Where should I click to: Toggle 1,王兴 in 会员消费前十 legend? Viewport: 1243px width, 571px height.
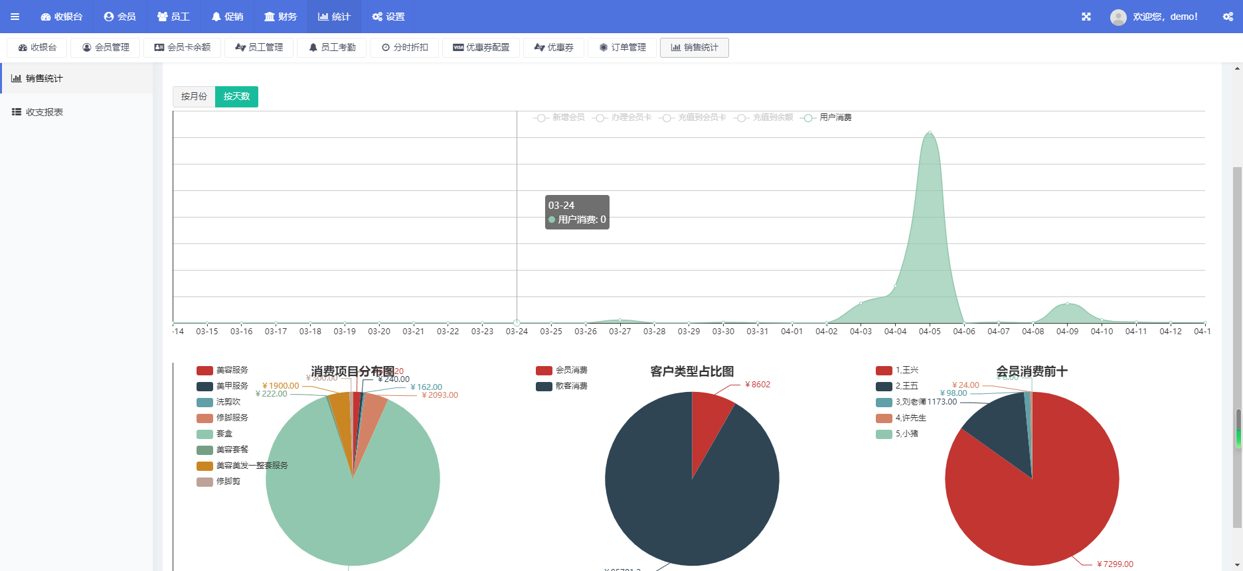click(897, 370)
